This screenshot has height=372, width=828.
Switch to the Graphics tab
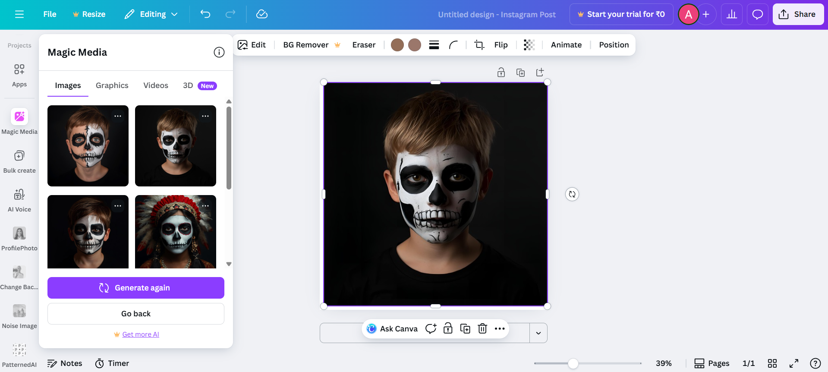click(112, 85)
